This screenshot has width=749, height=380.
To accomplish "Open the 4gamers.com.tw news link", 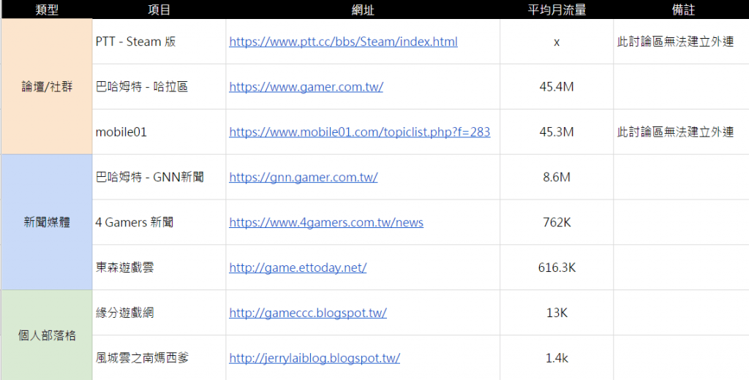I will point(325,222).
